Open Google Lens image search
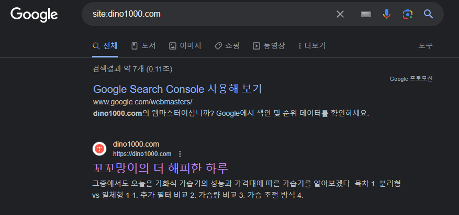Viewport: 459px width, 215px height. click(x=408, y=14)
